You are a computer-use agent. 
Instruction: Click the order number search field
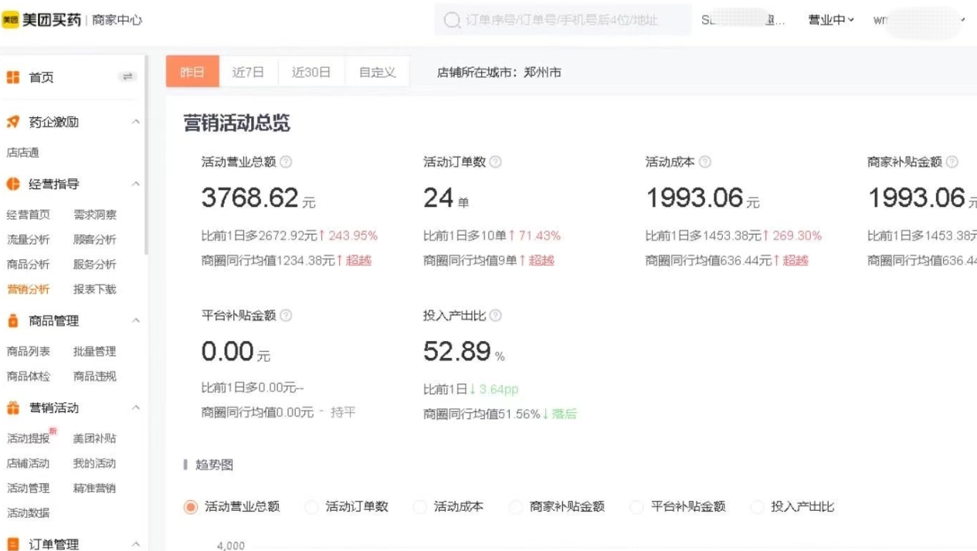pyautogui.click(x=562, y=20)
